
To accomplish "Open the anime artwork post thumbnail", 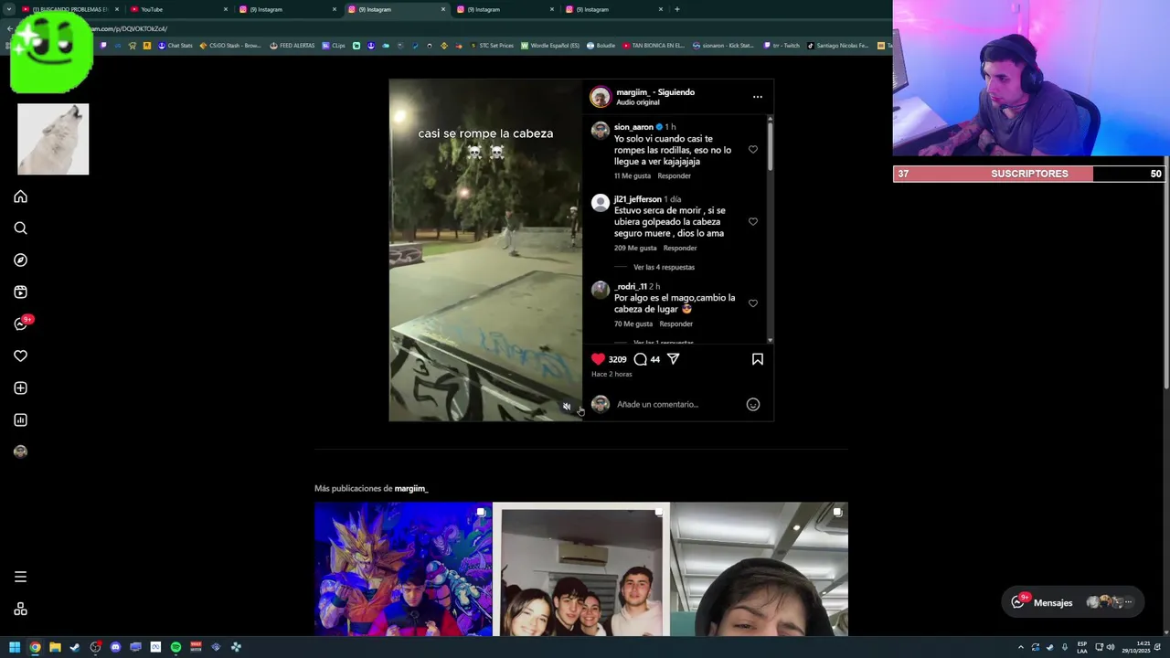I will pyautogui.click(x=403, y=568).
